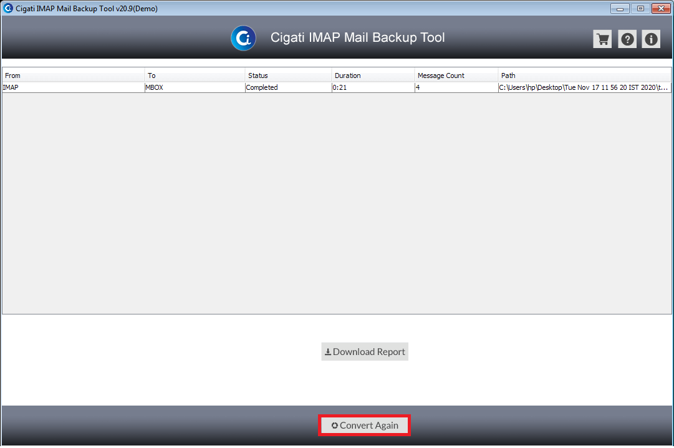Screen dimensions: 674x448
Task: Select the C:\Users\hp\Desktop path cell
Action: [x=585, y=87]
